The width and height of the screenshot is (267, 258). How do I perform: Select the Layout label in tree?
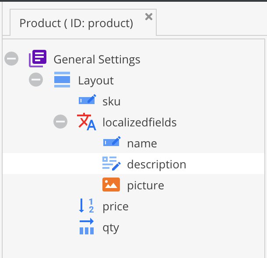coord(95,80)
